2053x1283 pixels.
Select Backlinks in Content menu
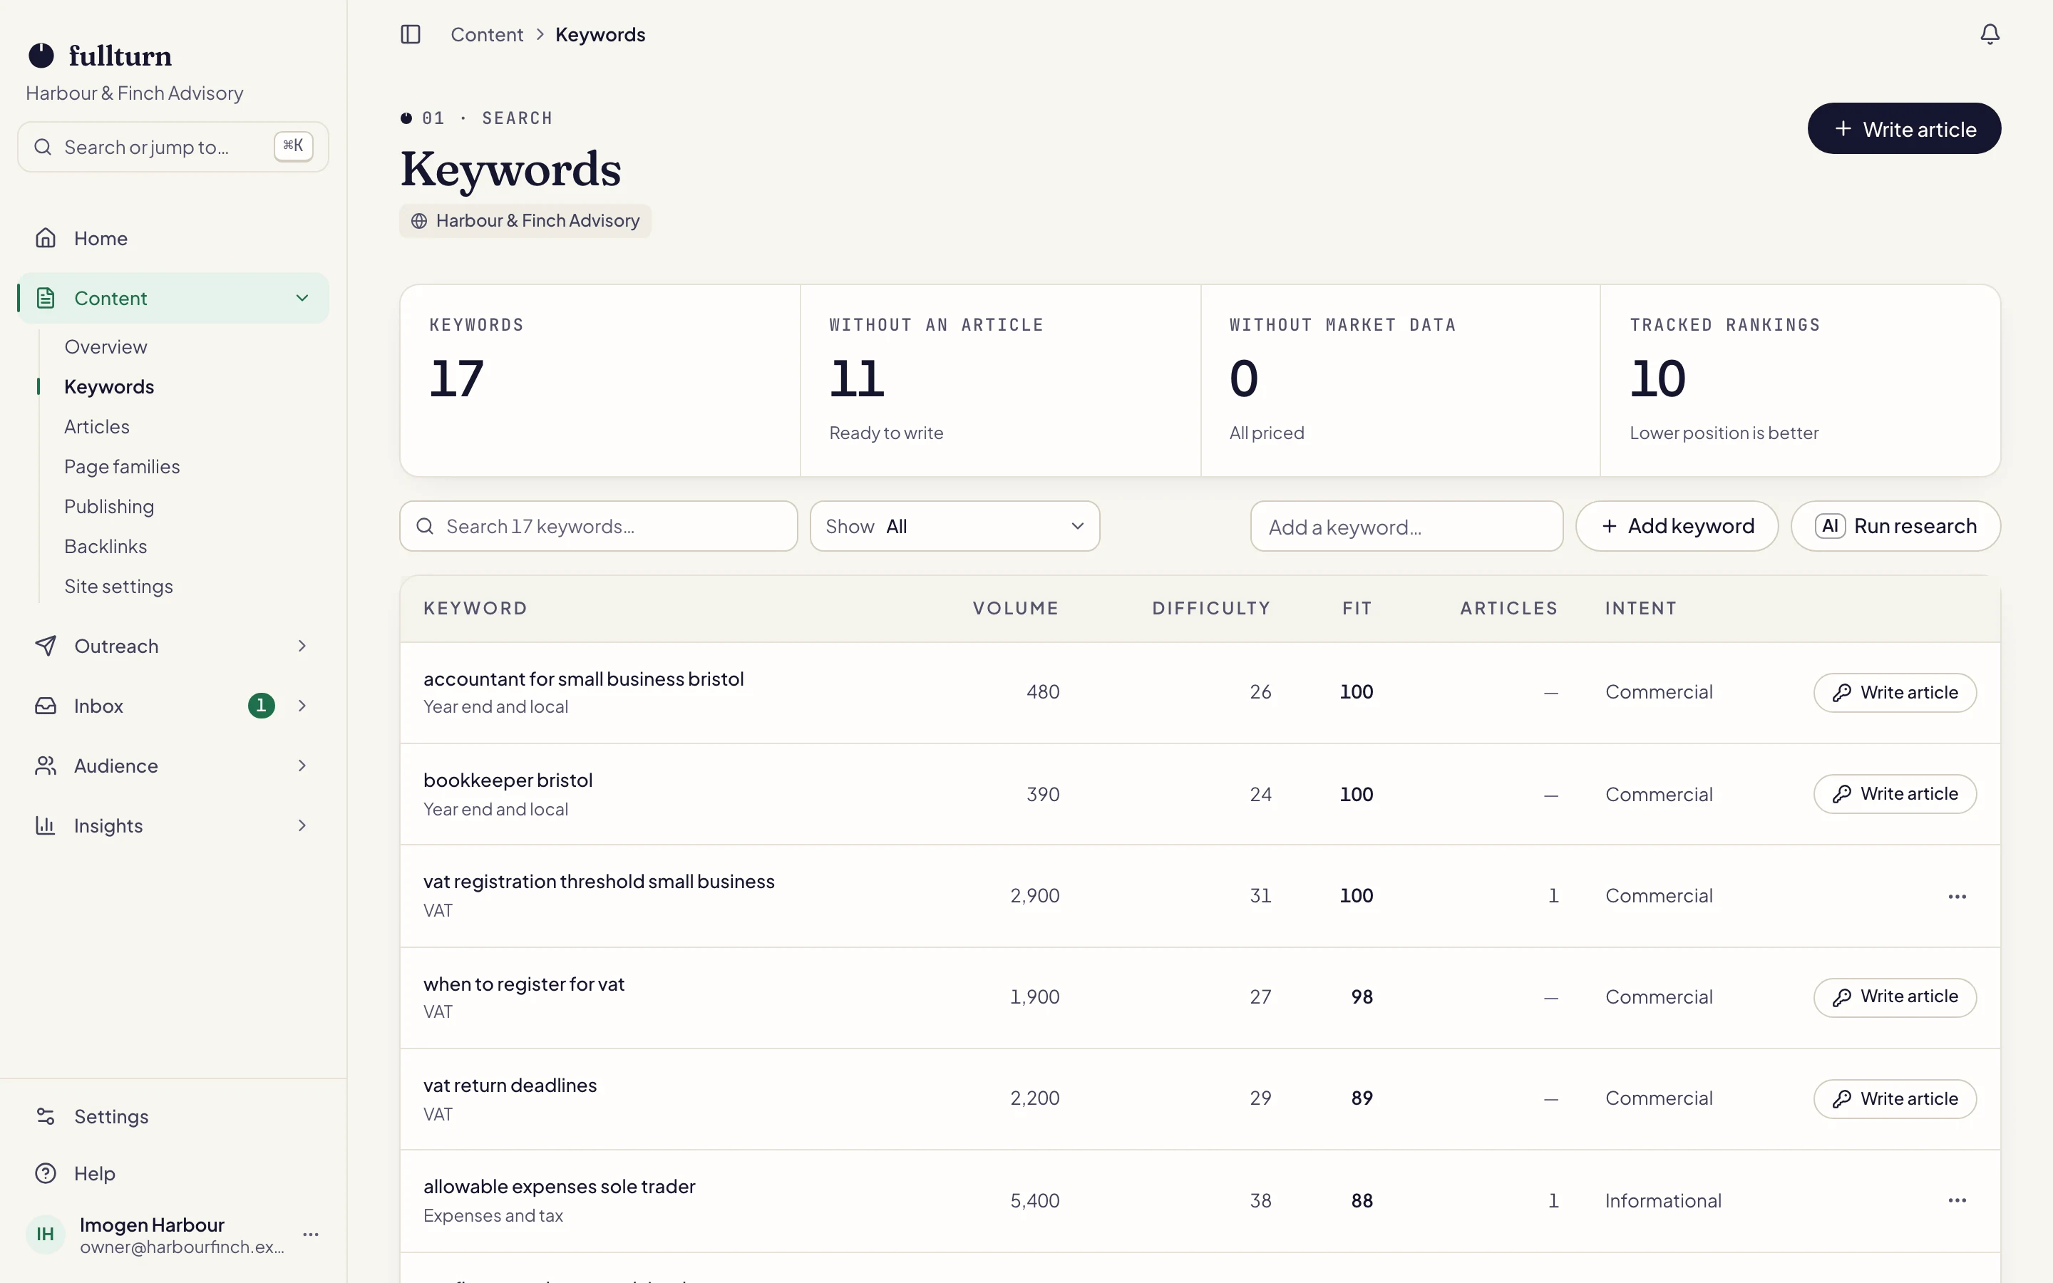[106, 547]
